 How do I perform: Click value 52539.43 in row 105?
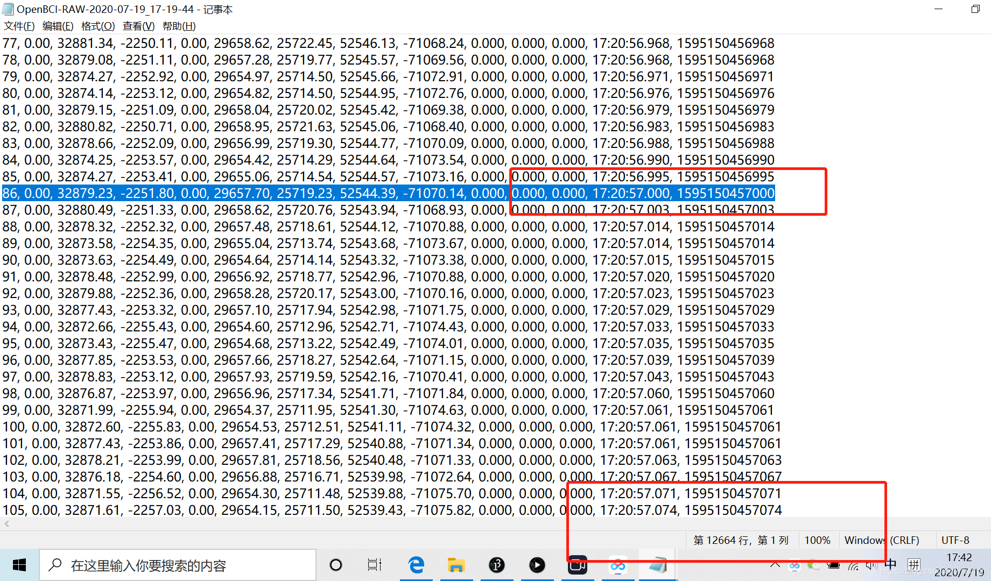(375, 510)
